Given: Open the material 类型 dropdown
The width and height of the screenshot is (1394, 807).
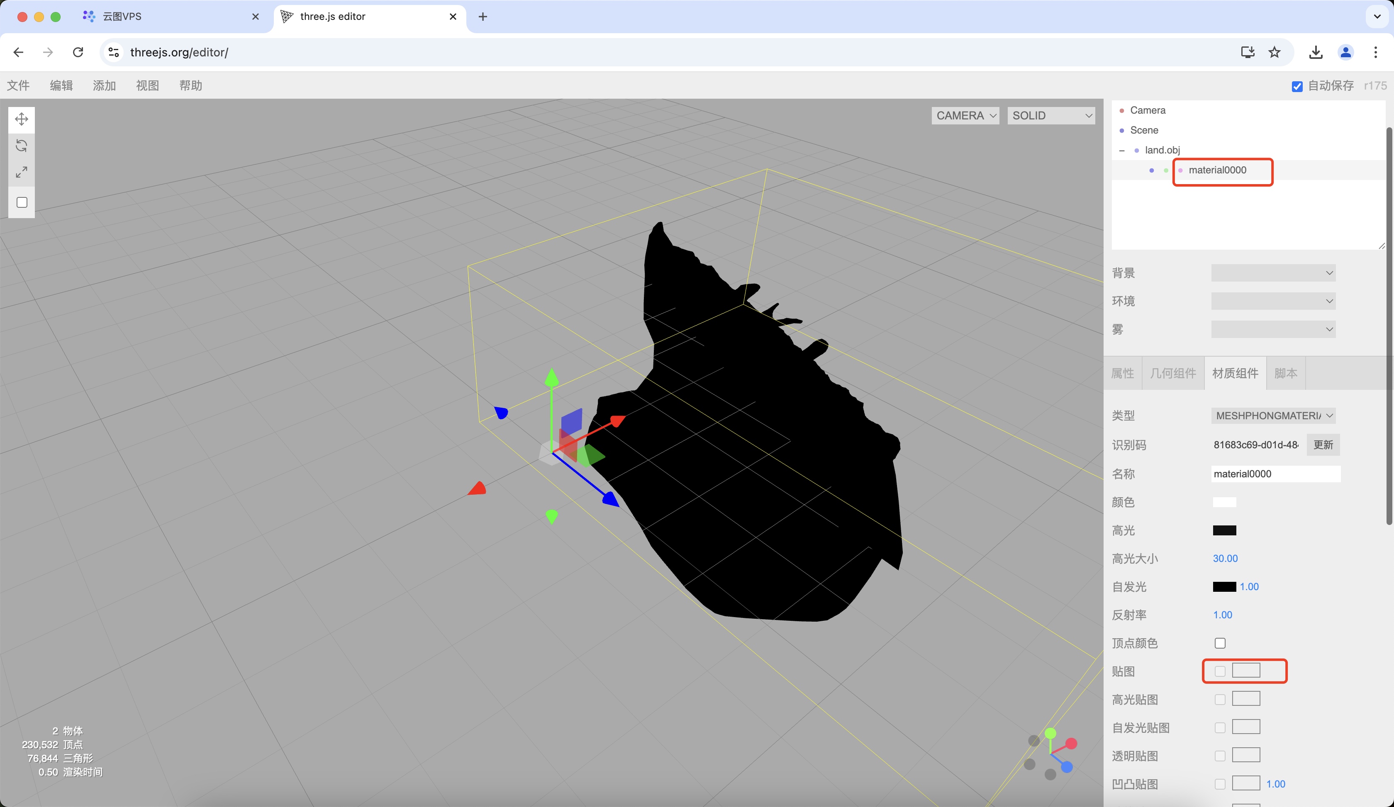Looking at the screenshot, I should click(1273, 415).
